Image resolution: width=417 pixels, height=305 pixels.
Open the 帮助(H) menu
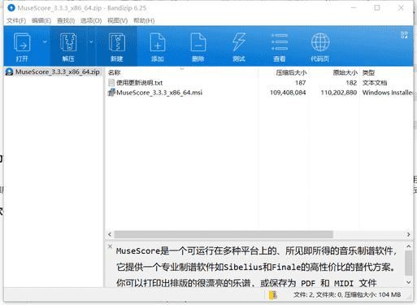144,20
